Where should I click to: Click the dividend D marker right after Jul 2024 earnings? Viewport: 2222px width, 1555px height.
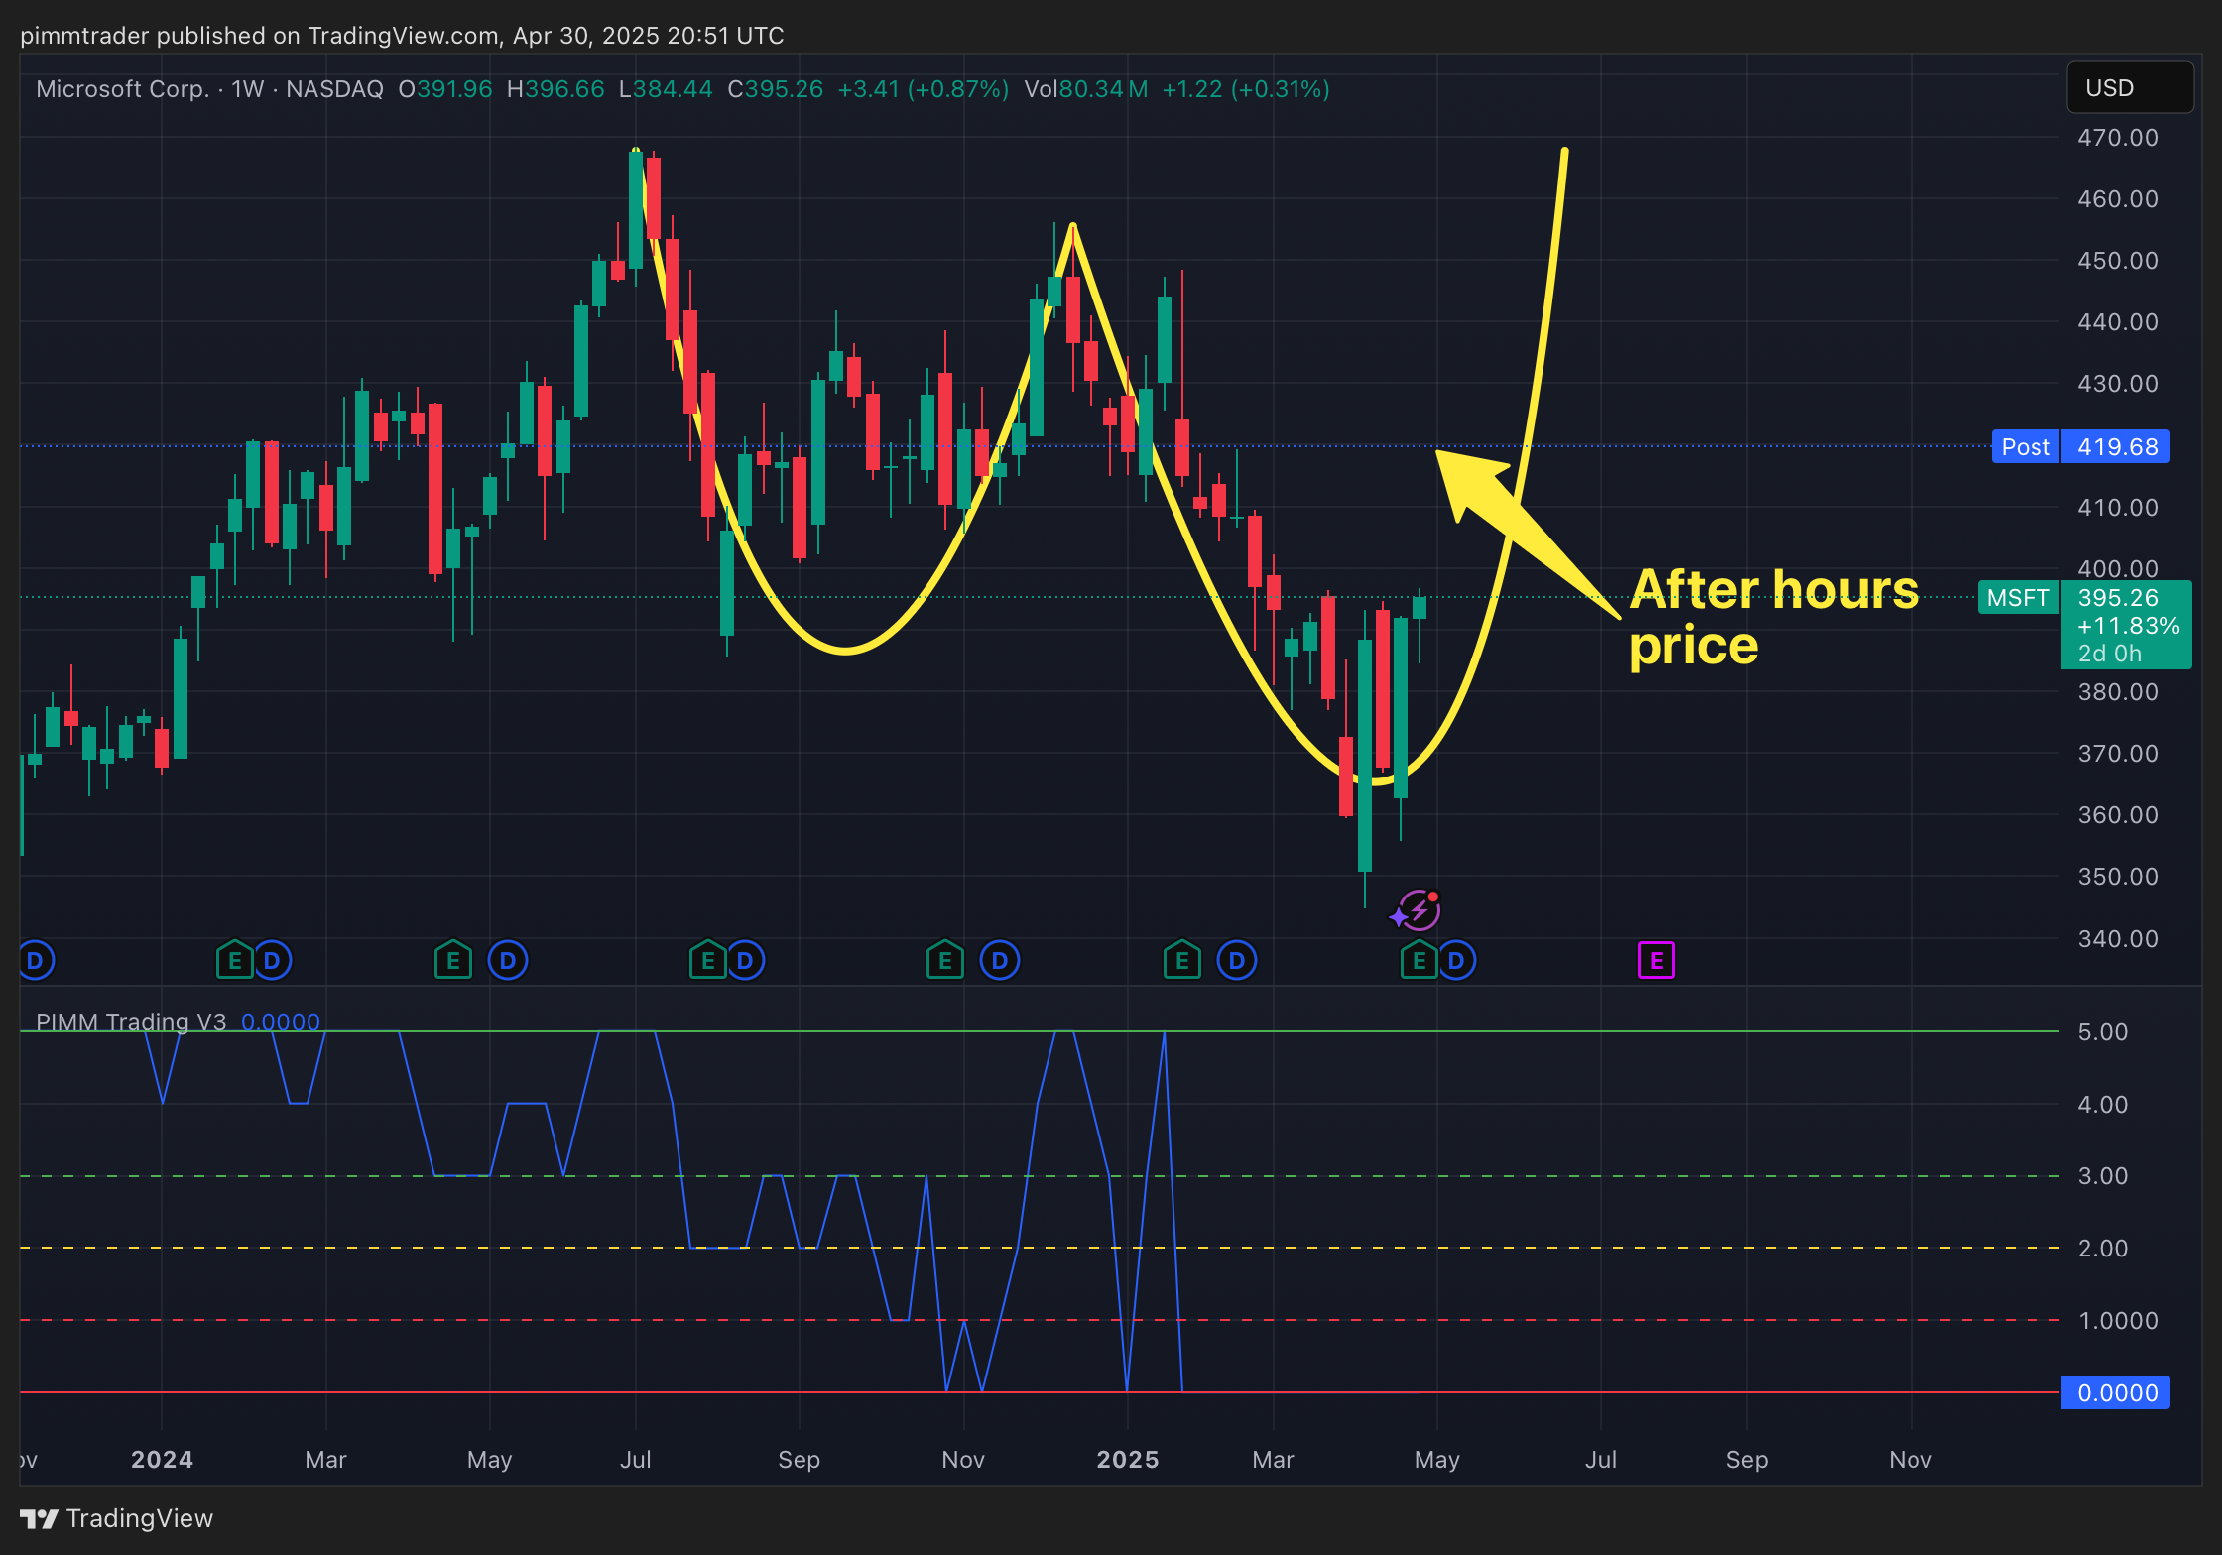(745, 960)
